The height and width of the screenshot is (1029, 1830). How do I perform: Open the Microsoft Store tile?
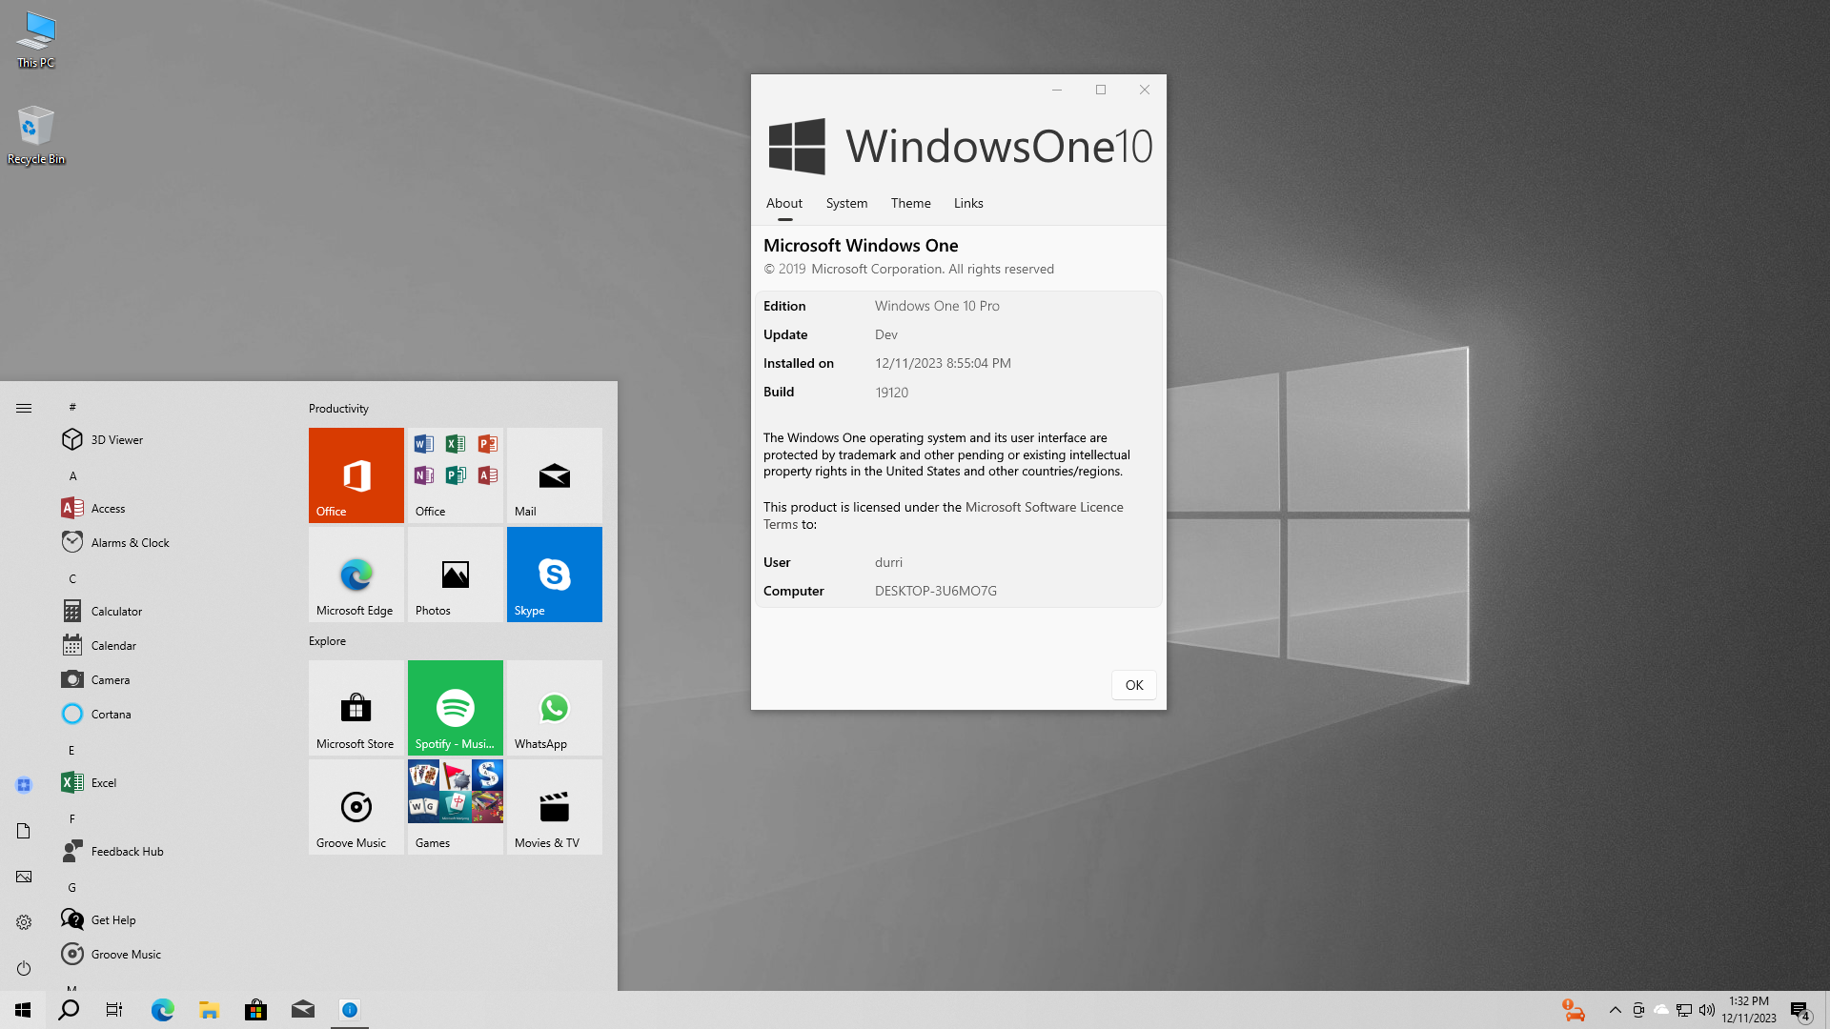[356, 707]
